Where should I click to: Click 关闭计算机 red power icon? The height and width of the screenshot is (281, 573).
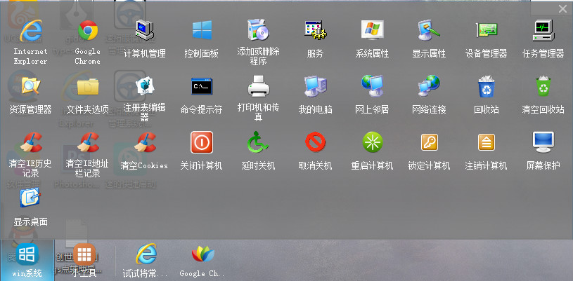pyautogui.click(x=202, y=142)
